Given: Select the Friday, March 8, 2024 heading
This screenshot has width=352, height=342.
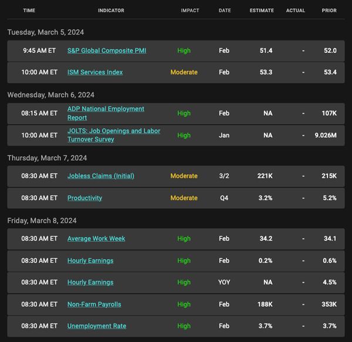Looking at the screenshot, I should (x=42, y=221).
